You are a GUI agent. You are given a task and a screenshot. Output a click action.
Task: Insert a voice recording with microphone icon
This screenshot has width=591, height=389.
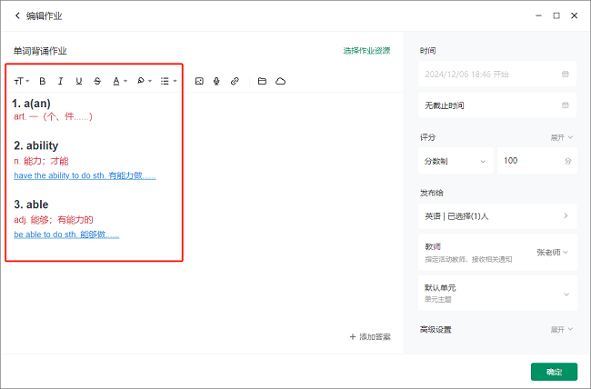pyautogui.click(x=216, y=81)
